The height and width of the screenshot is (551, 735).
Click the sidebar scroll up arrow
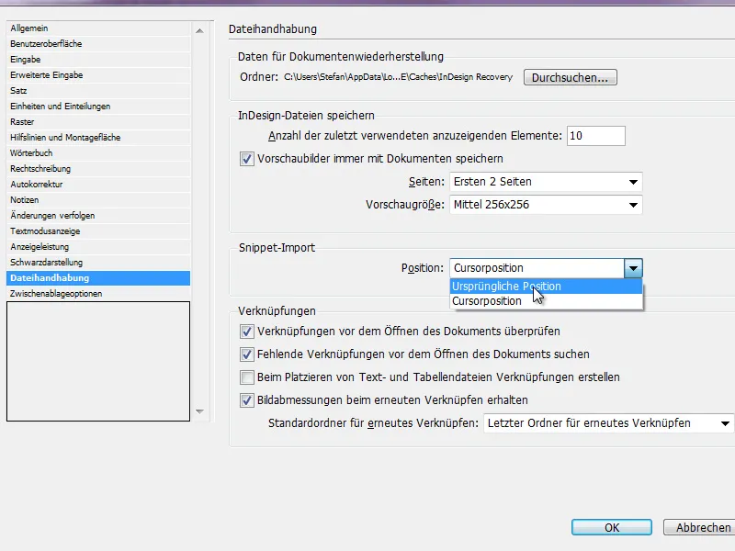(199, 31)
